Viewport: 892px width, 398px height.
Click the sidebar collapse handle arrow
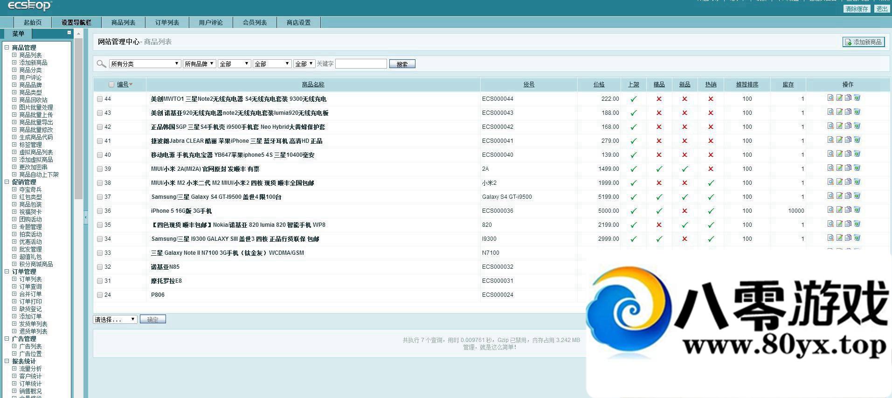[85, 217]
